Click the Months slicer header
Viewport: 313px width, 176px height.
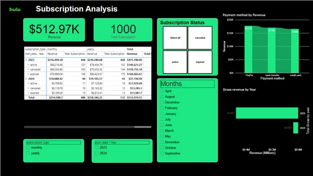click(187, 84)
